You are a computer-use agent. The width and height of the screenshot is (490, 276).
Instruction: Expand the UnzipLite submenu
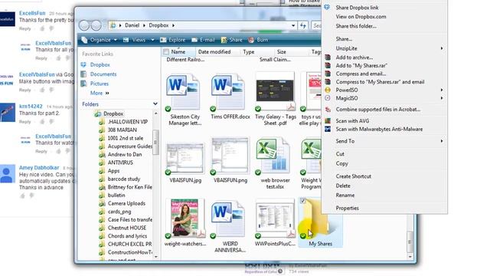pyautogui.click(x=442, y=48)
